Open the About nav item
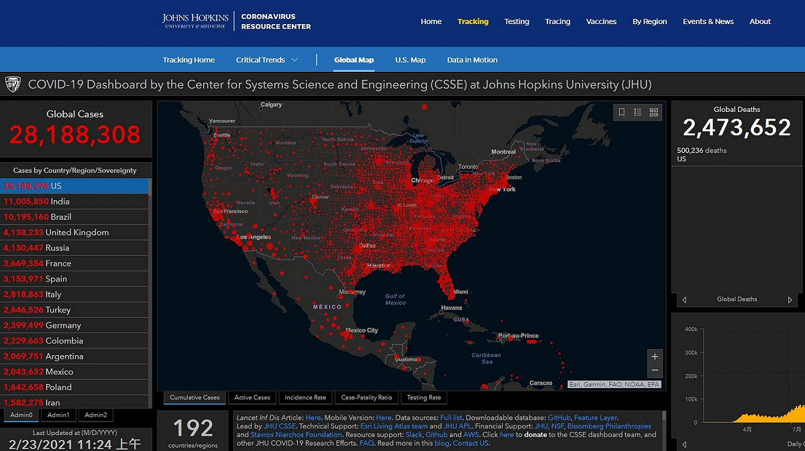Screen dimensions: 805x451 pyautogui.click(x=760, y=21)
